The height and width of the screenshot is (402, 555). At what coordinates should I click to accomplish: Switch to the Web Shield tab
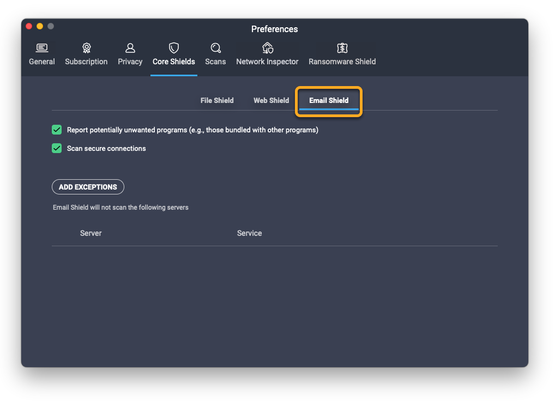[271, 100]
